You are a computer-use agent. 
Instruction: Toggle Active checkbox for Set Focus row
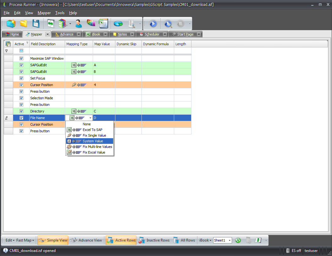click(21, 78)
